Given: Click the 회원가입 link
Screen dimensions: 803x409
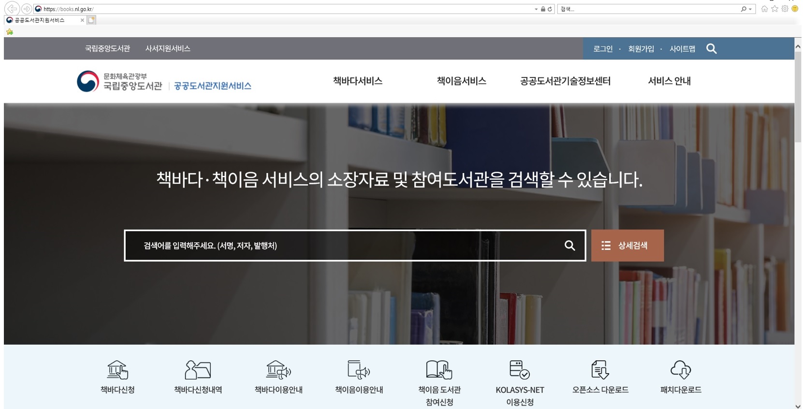Looking at the screenshot, I should (x=641, y=49).
